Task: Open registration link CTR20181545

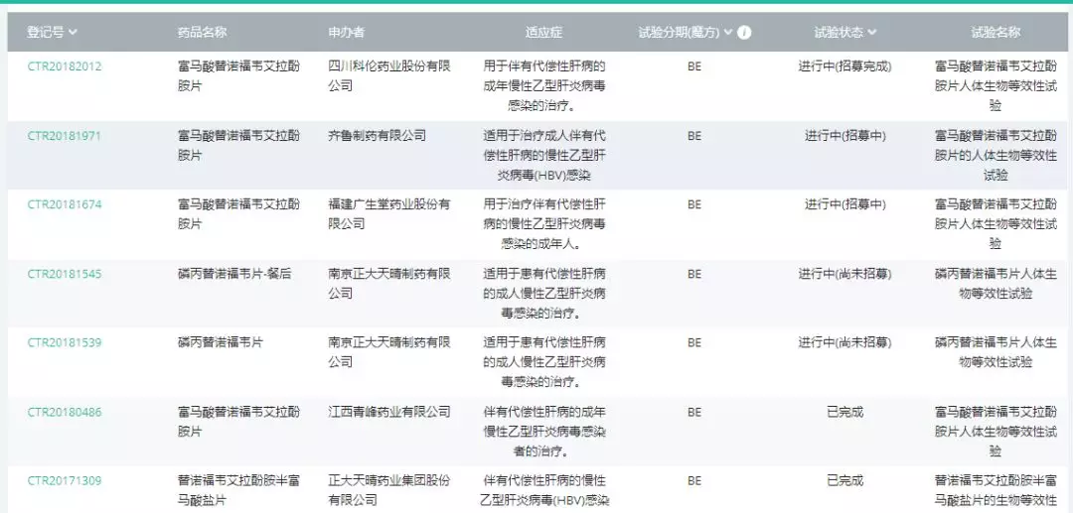Action: [x=65, y=274]
